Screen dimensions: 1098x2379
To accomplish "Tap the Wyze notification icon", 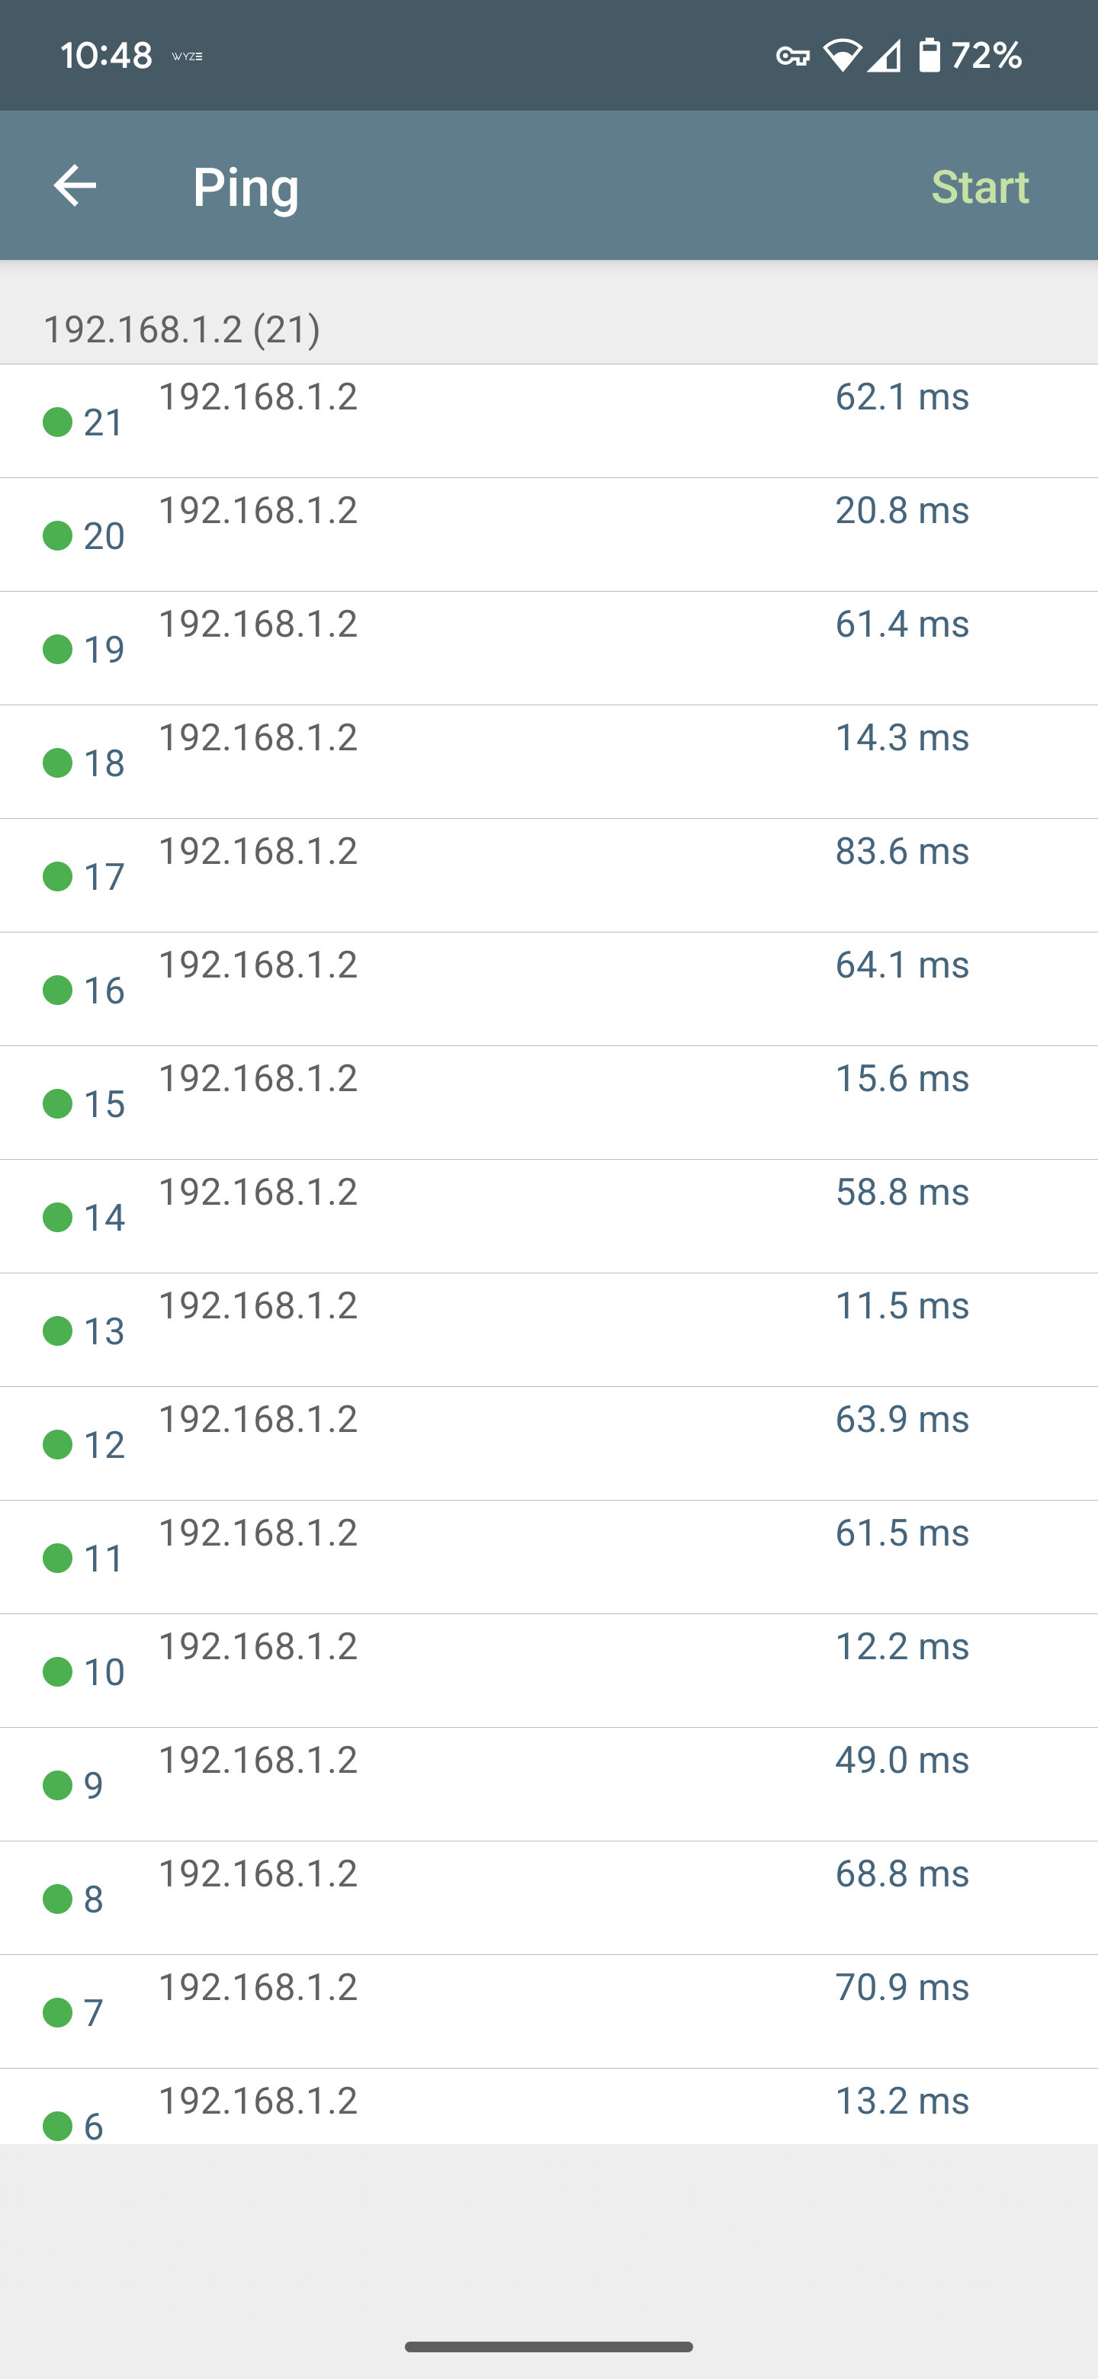I will [188, 56].
